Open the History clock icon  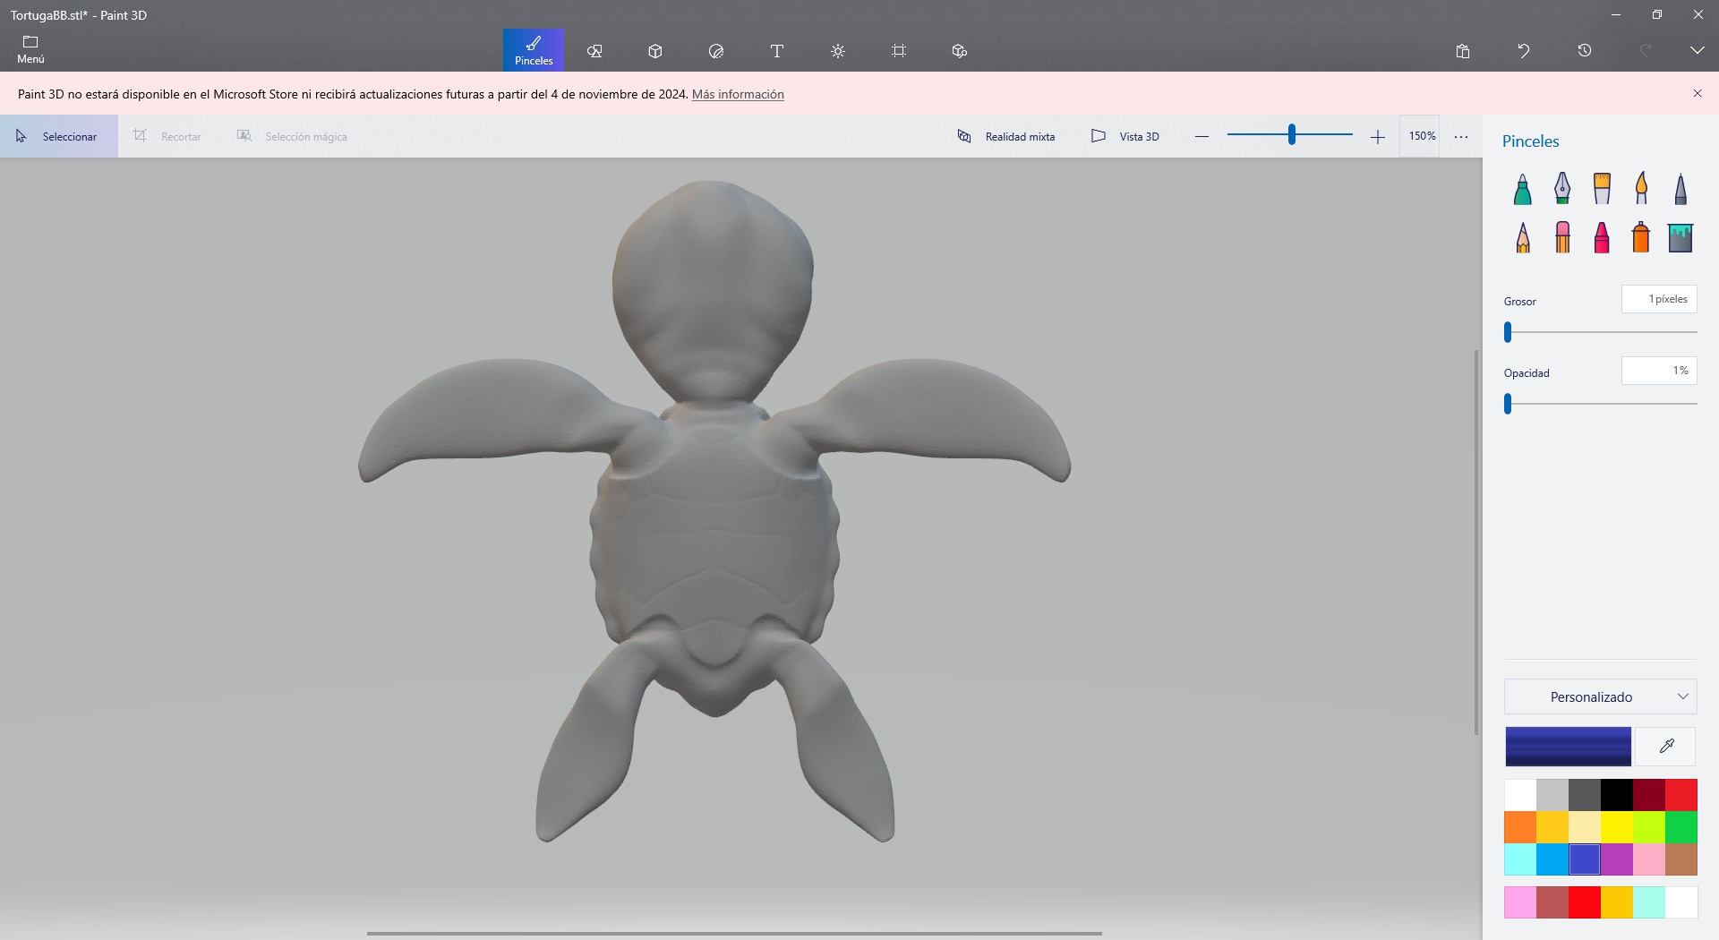click(x=1585, y=51)
